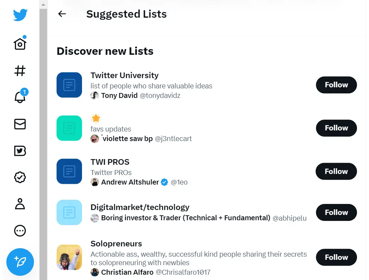Open Direct Messages via envelope icon
369x280 pixels.
coord(20,124)
